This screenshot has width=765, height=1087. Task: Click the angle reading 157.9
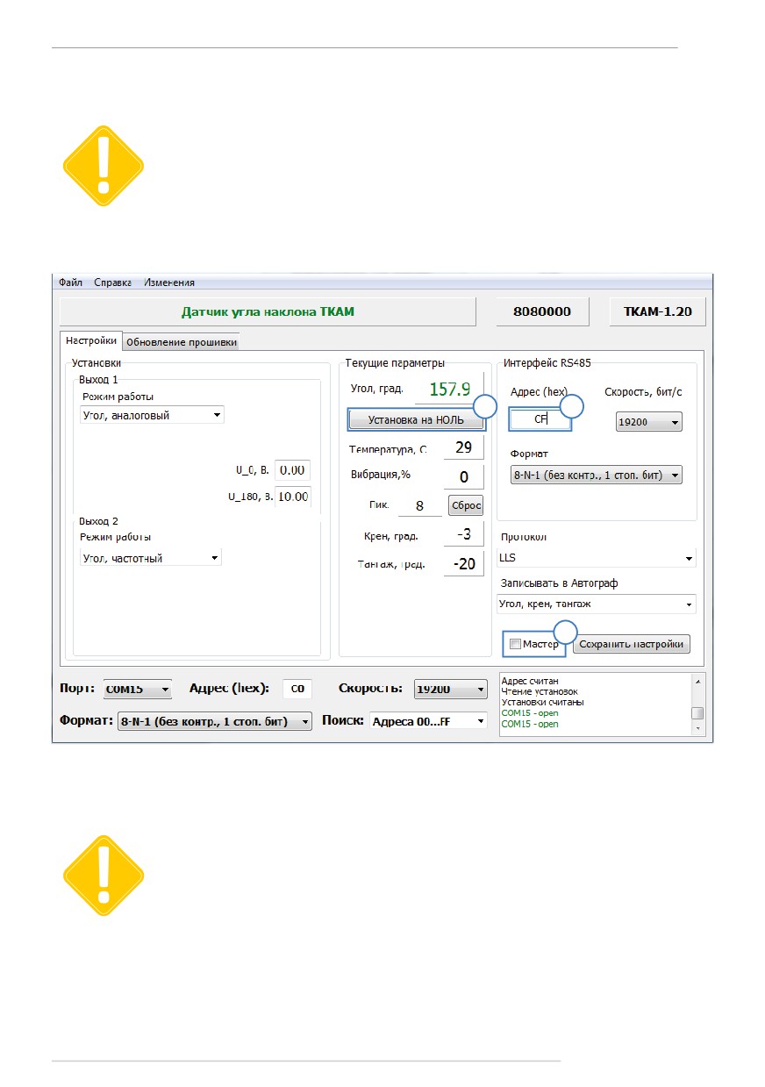point(449,389)
